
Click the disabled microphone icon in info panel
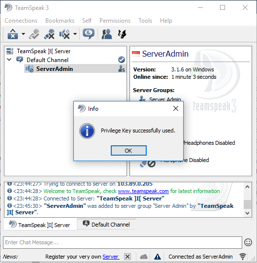[x=148, y=164]
